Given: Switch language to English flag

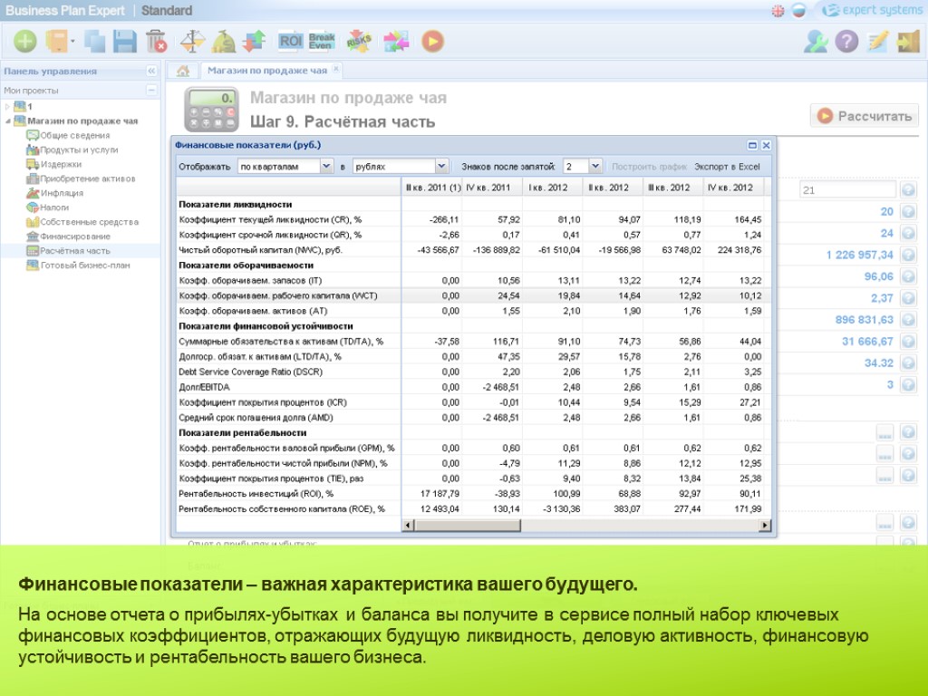Looking at the screenshot, I should click(x=778, y=11).
